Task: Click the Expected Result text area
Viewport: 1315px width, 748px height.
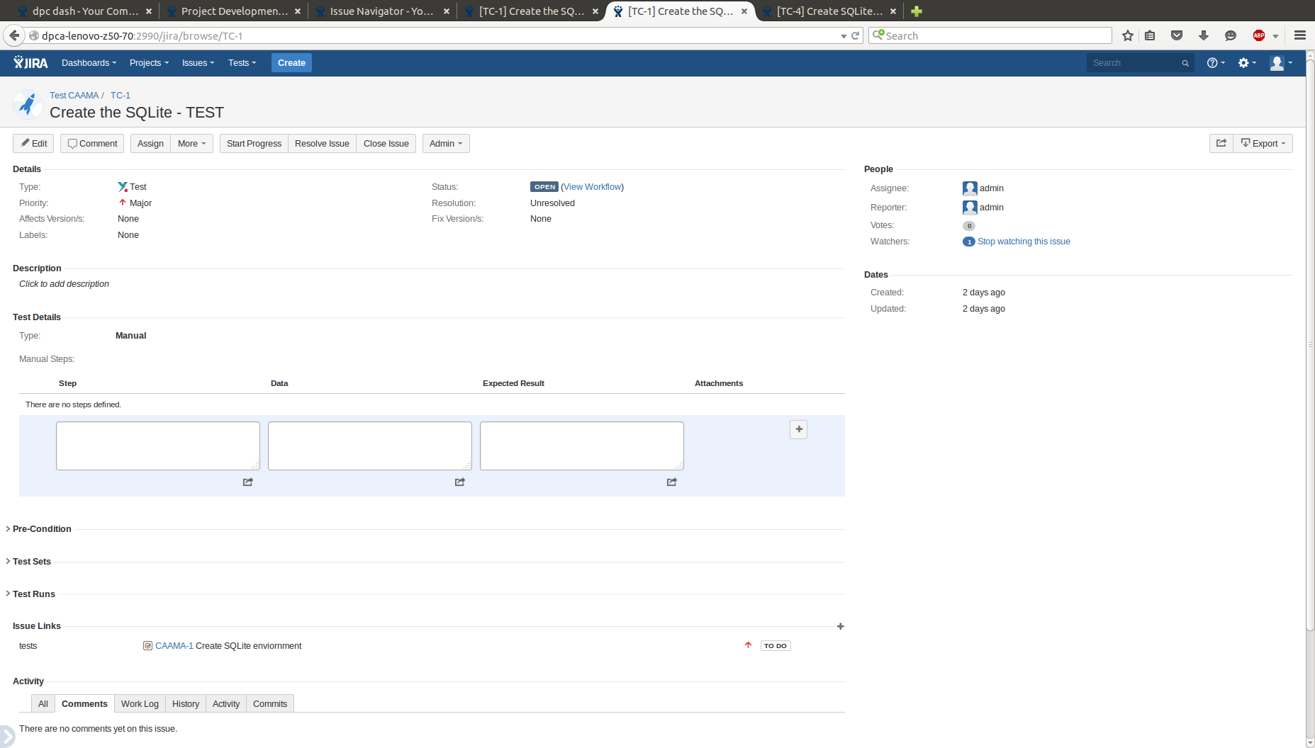Action: coord(582,446)
